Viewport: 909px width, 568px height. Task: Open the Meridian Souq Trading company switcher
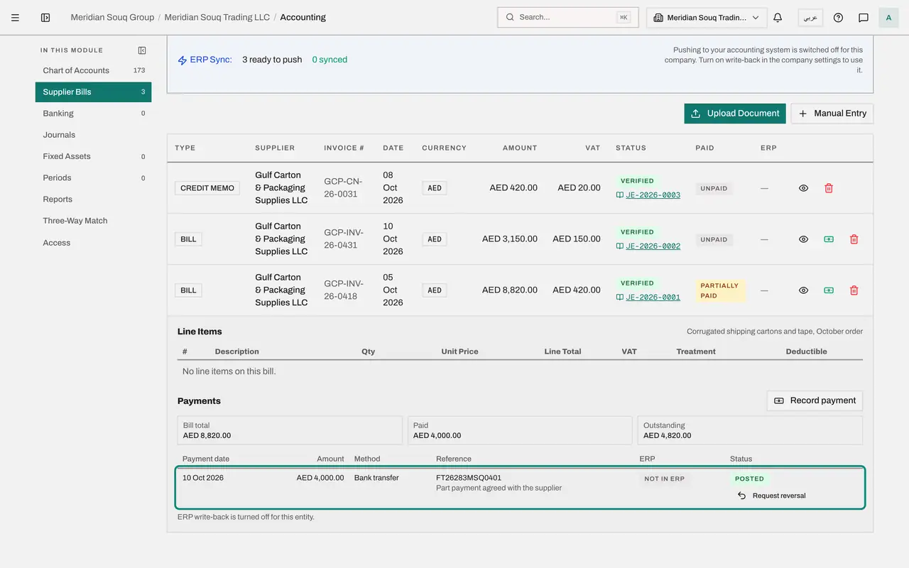(707, 18)
